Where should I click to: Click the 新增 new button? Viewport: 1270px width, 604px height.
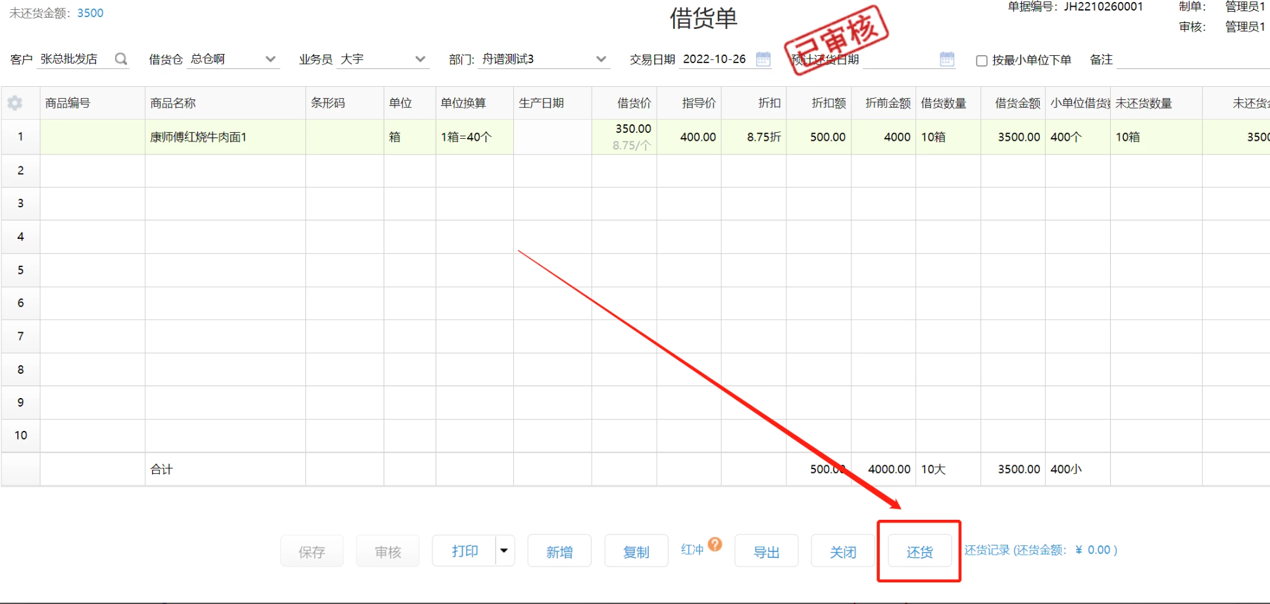tap(559, 551)
